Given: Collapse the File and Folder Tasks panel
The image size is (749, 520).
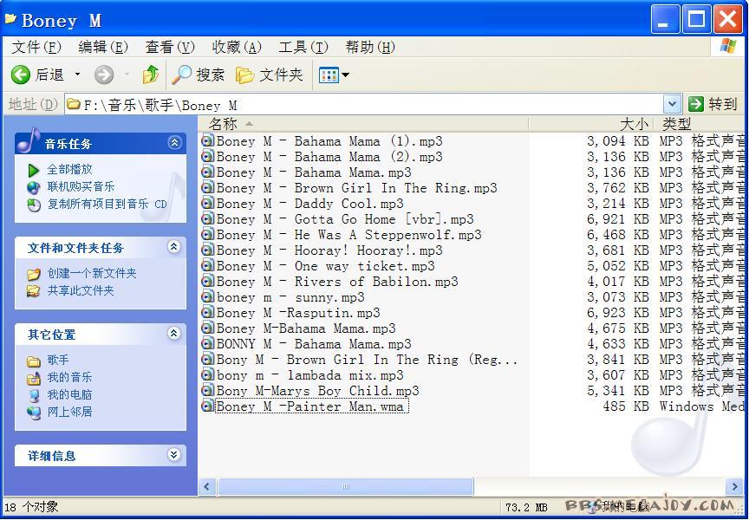Looking at the screenshot, I should pos(174,247).
